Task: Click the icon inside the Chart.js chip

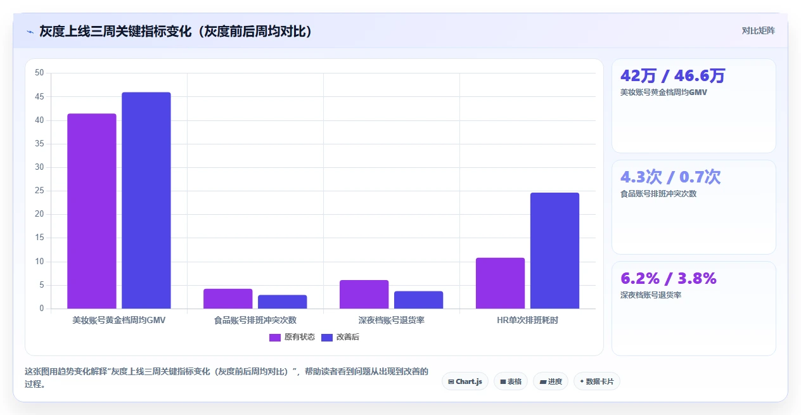Action: [451, 381]
